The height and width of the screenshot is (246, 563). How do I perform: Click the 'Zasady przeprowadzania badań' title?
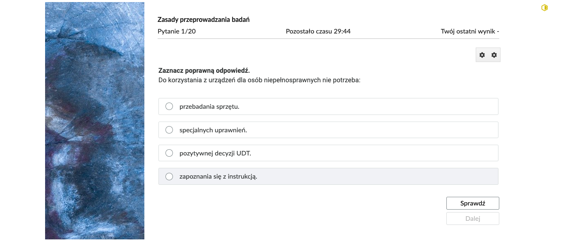204,19
